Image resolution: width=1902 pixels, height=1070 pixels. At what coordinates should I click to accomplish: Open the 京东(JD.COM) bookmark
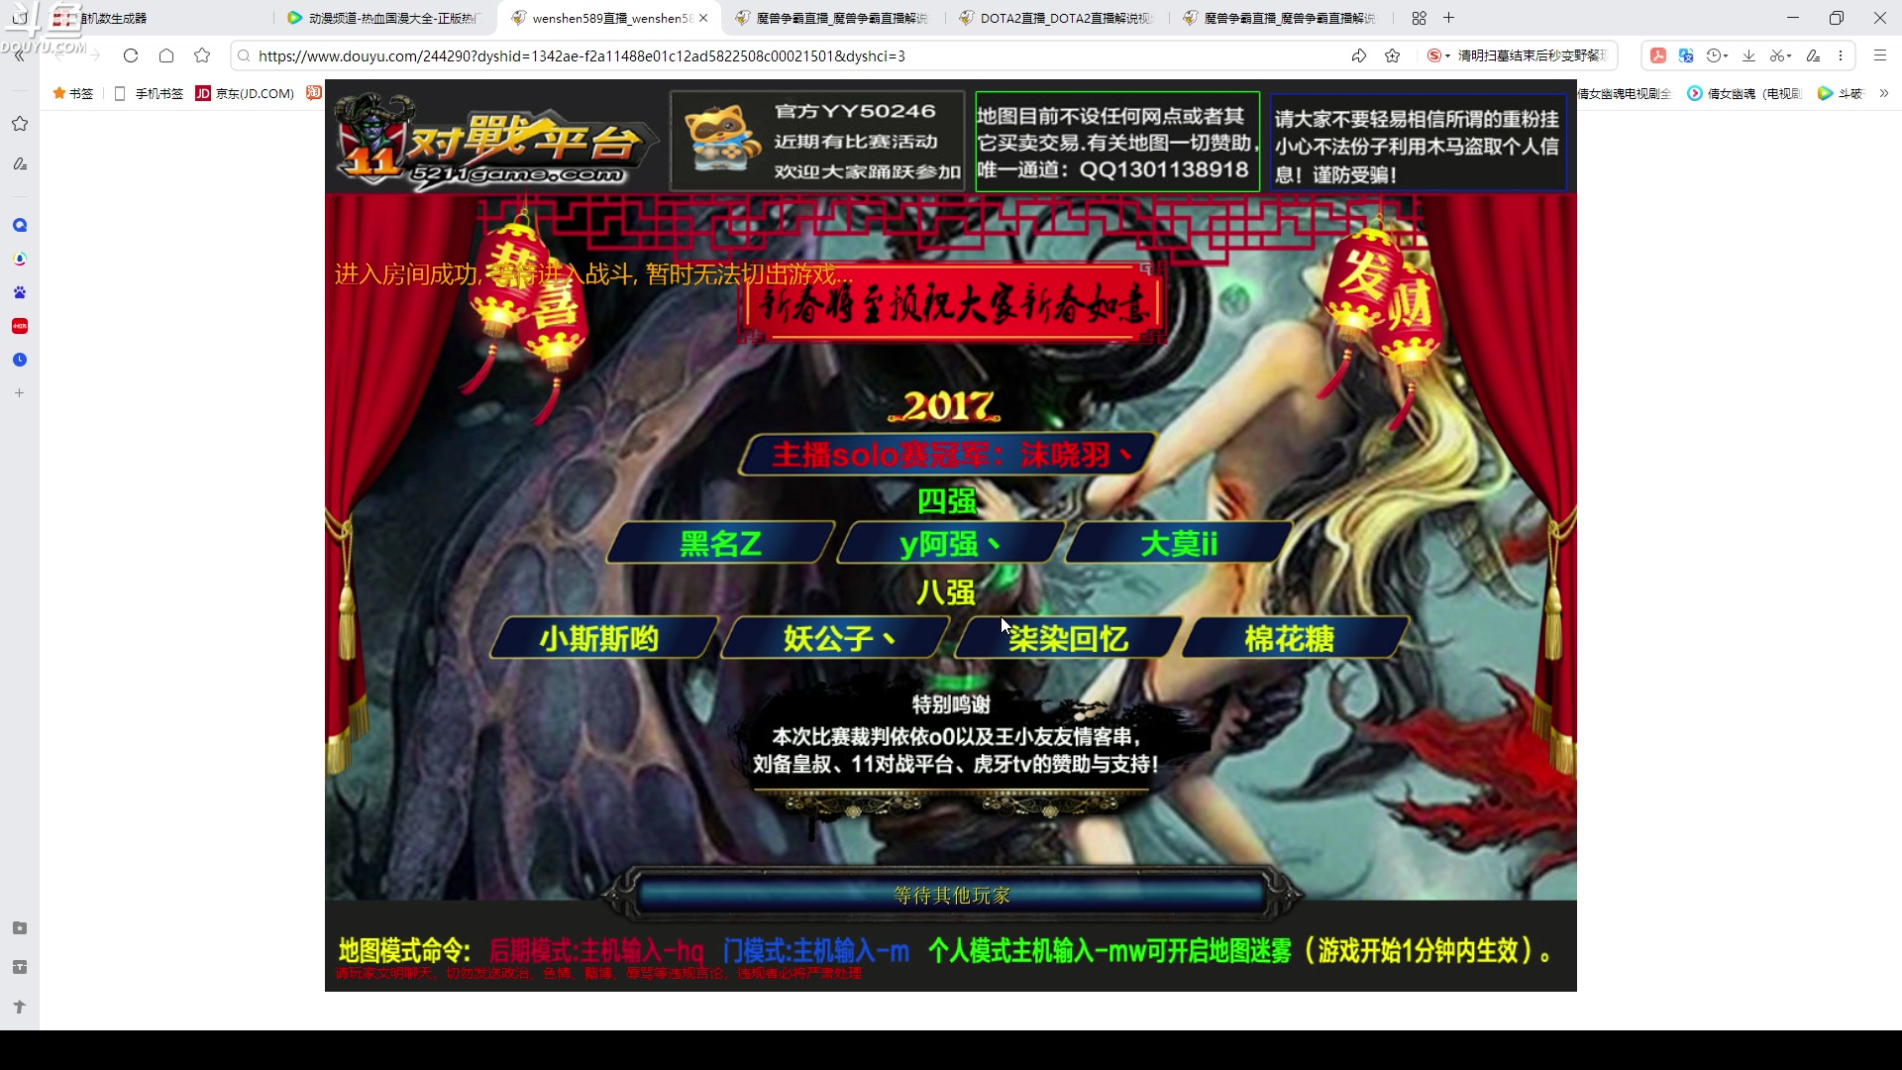pos(245,93)
